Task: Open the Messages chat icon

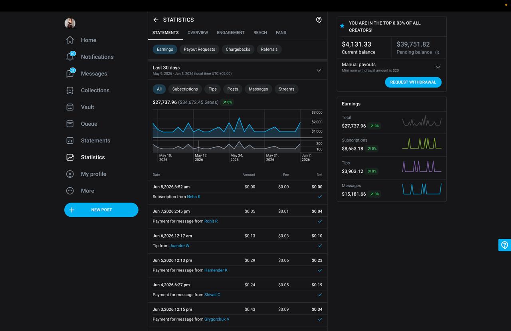Action: pos(70,73)
